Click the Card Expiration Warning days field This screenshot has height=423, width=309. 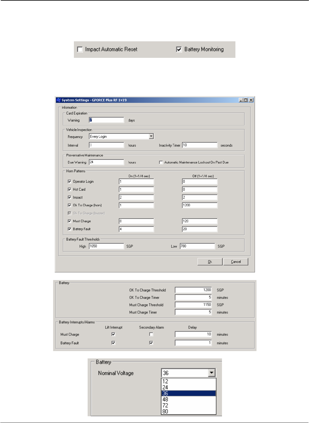(107, 120)
